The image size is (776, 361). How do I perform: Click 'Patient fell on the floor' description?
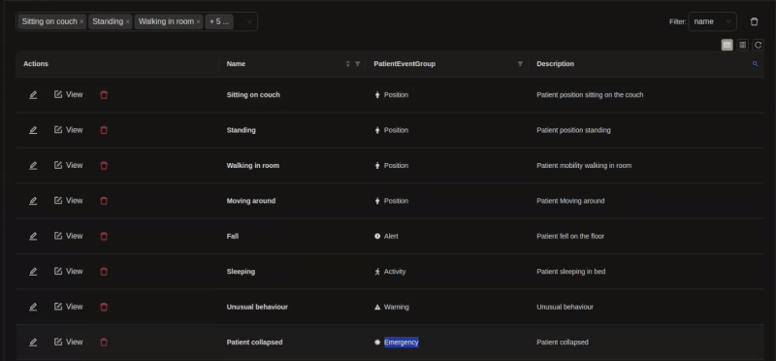[x=570, y=236]
